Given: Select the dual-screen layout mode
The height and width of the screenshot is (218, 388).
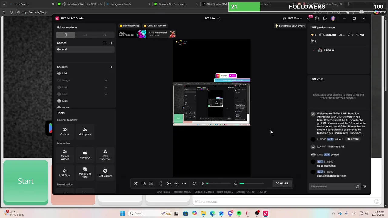Looking at the screenshot, I should tap(105, 35).
